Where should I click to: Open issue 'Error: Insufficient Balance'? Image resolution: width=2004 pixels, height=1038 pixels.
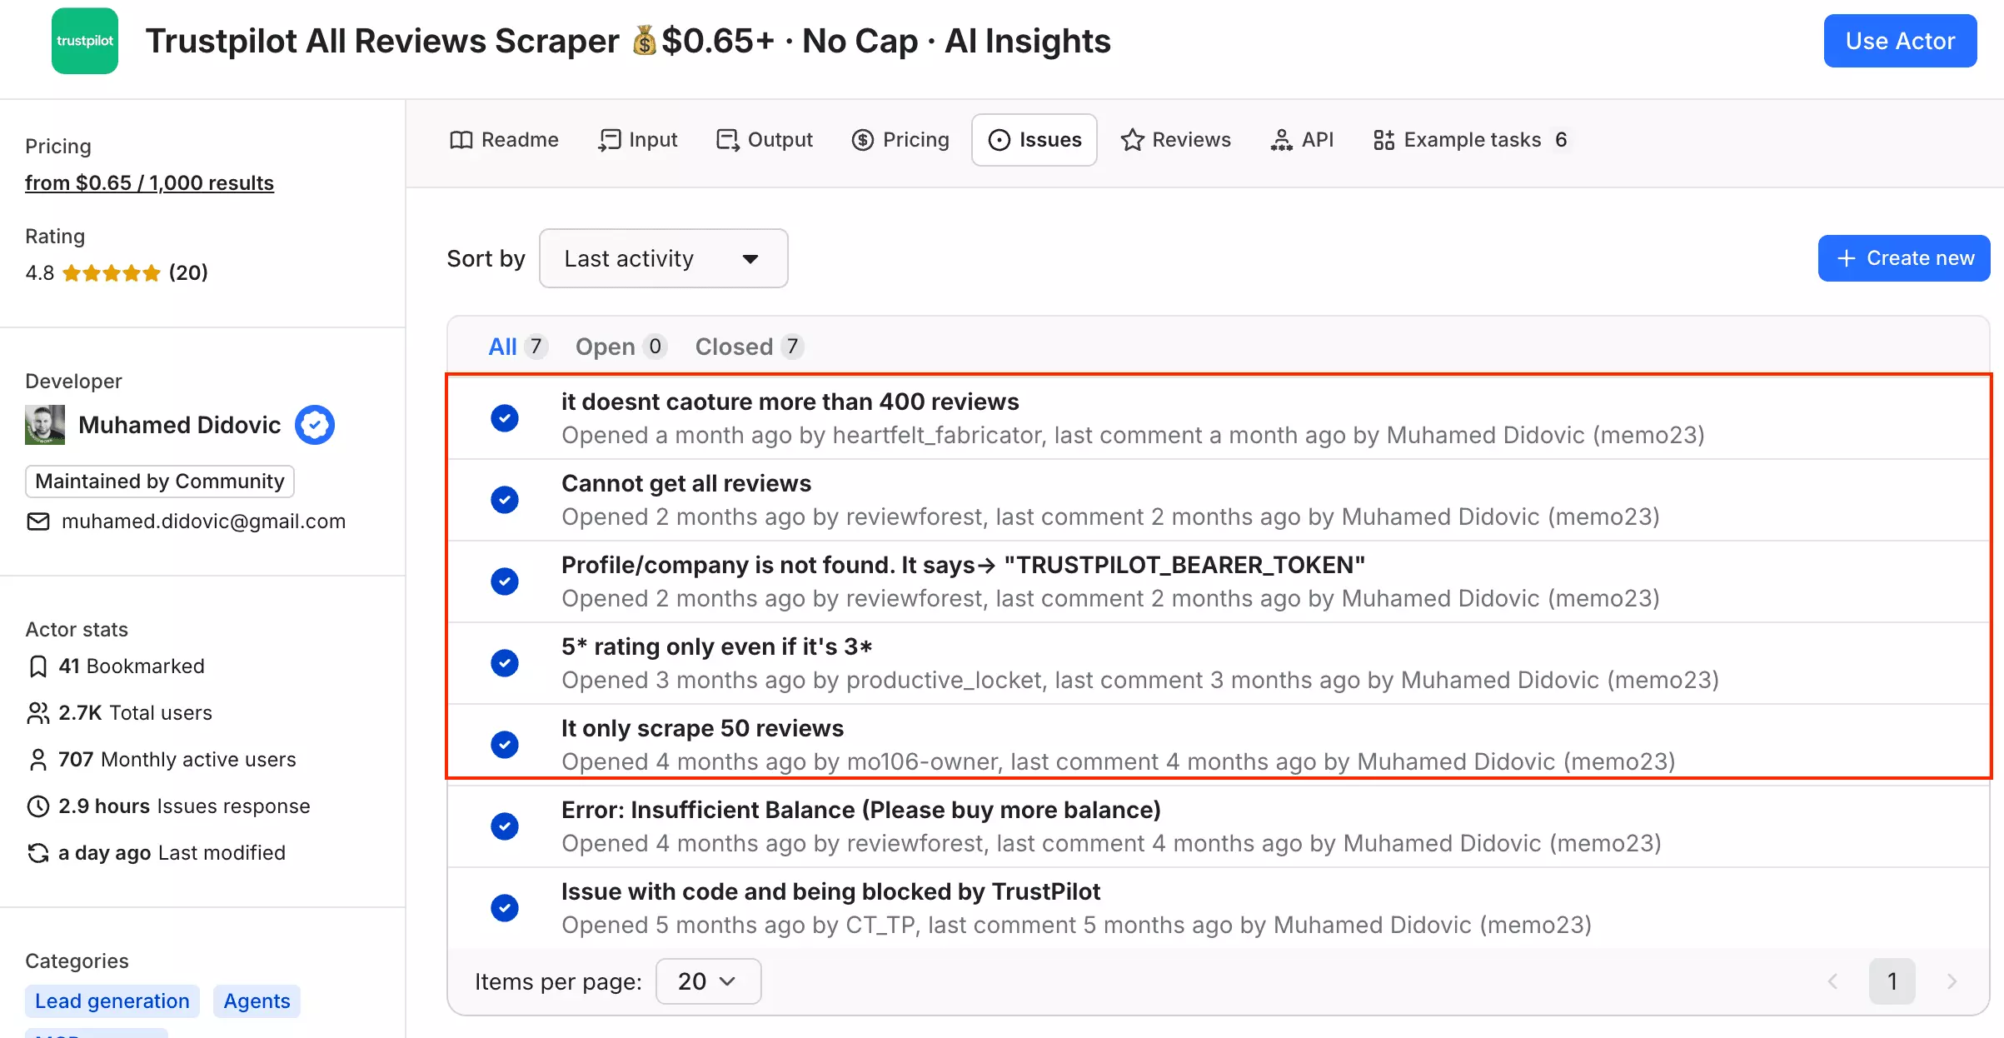click(x=861, y=810)
